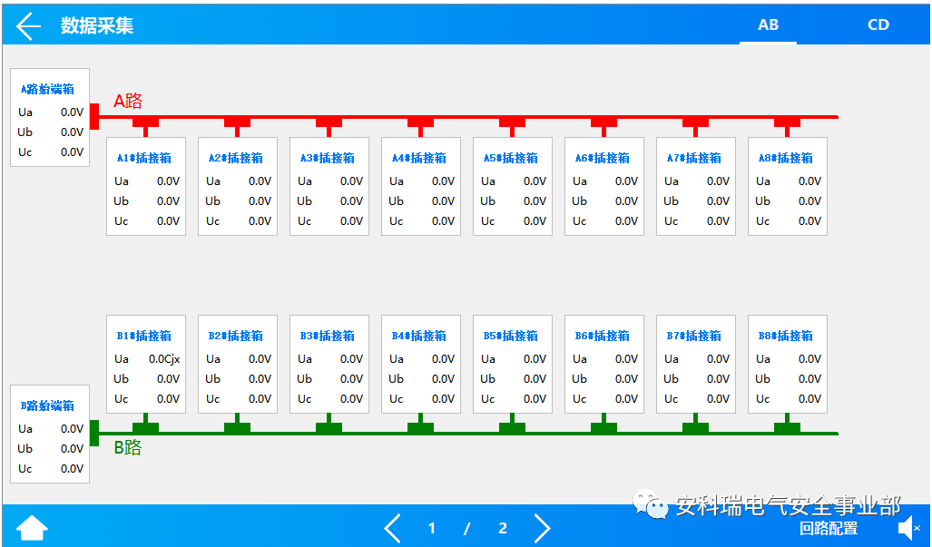Open A2#插接箱 box

point(238,187)
